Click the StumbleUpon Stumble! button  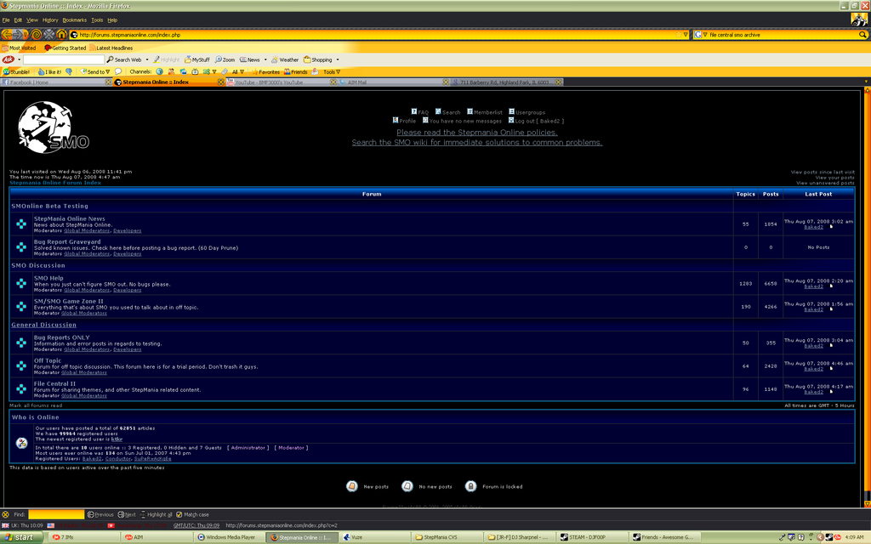click(17, 72)
